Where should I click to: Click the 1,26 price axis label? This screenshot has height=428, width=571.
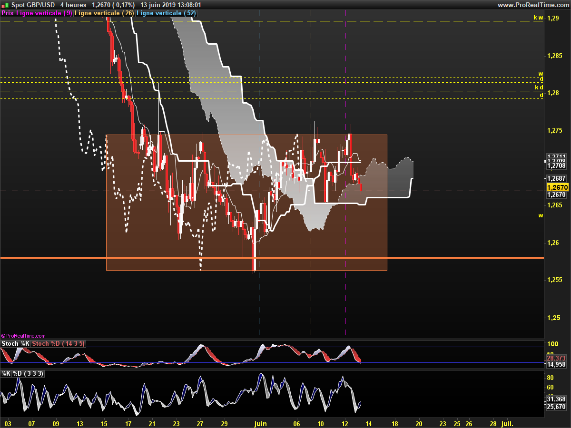(552, 243)
